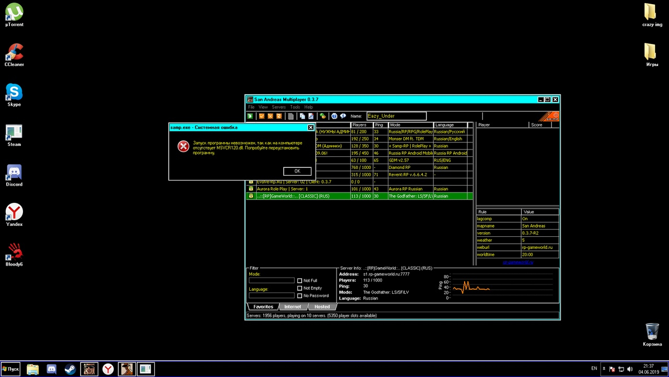Click the Yandex taskbar icon
The width and height of the screenshot is (669, 377).
(108, 369)
